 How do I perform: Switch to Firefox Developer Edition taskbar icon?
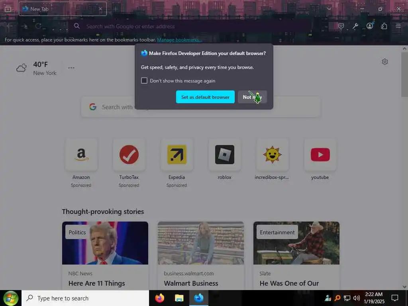coord(199,298)
